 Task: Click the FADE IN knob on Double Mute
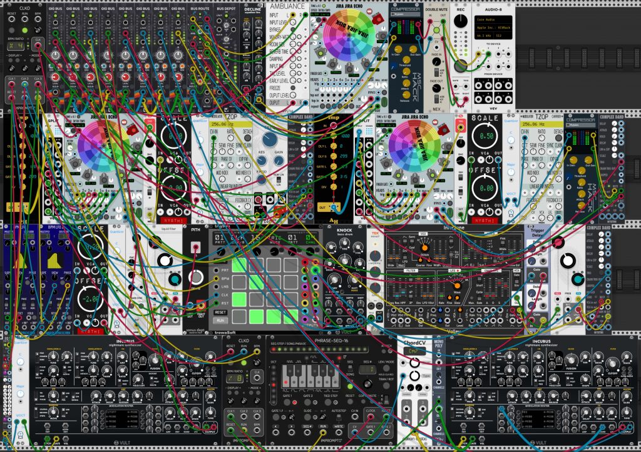coord(436,62)
